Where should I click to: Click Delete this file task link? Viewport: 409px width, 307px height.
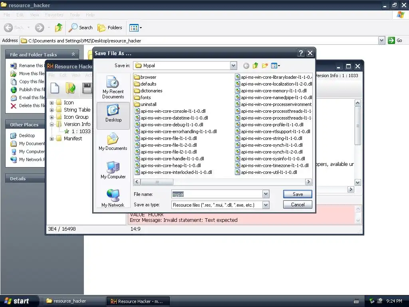click(28, 106)
